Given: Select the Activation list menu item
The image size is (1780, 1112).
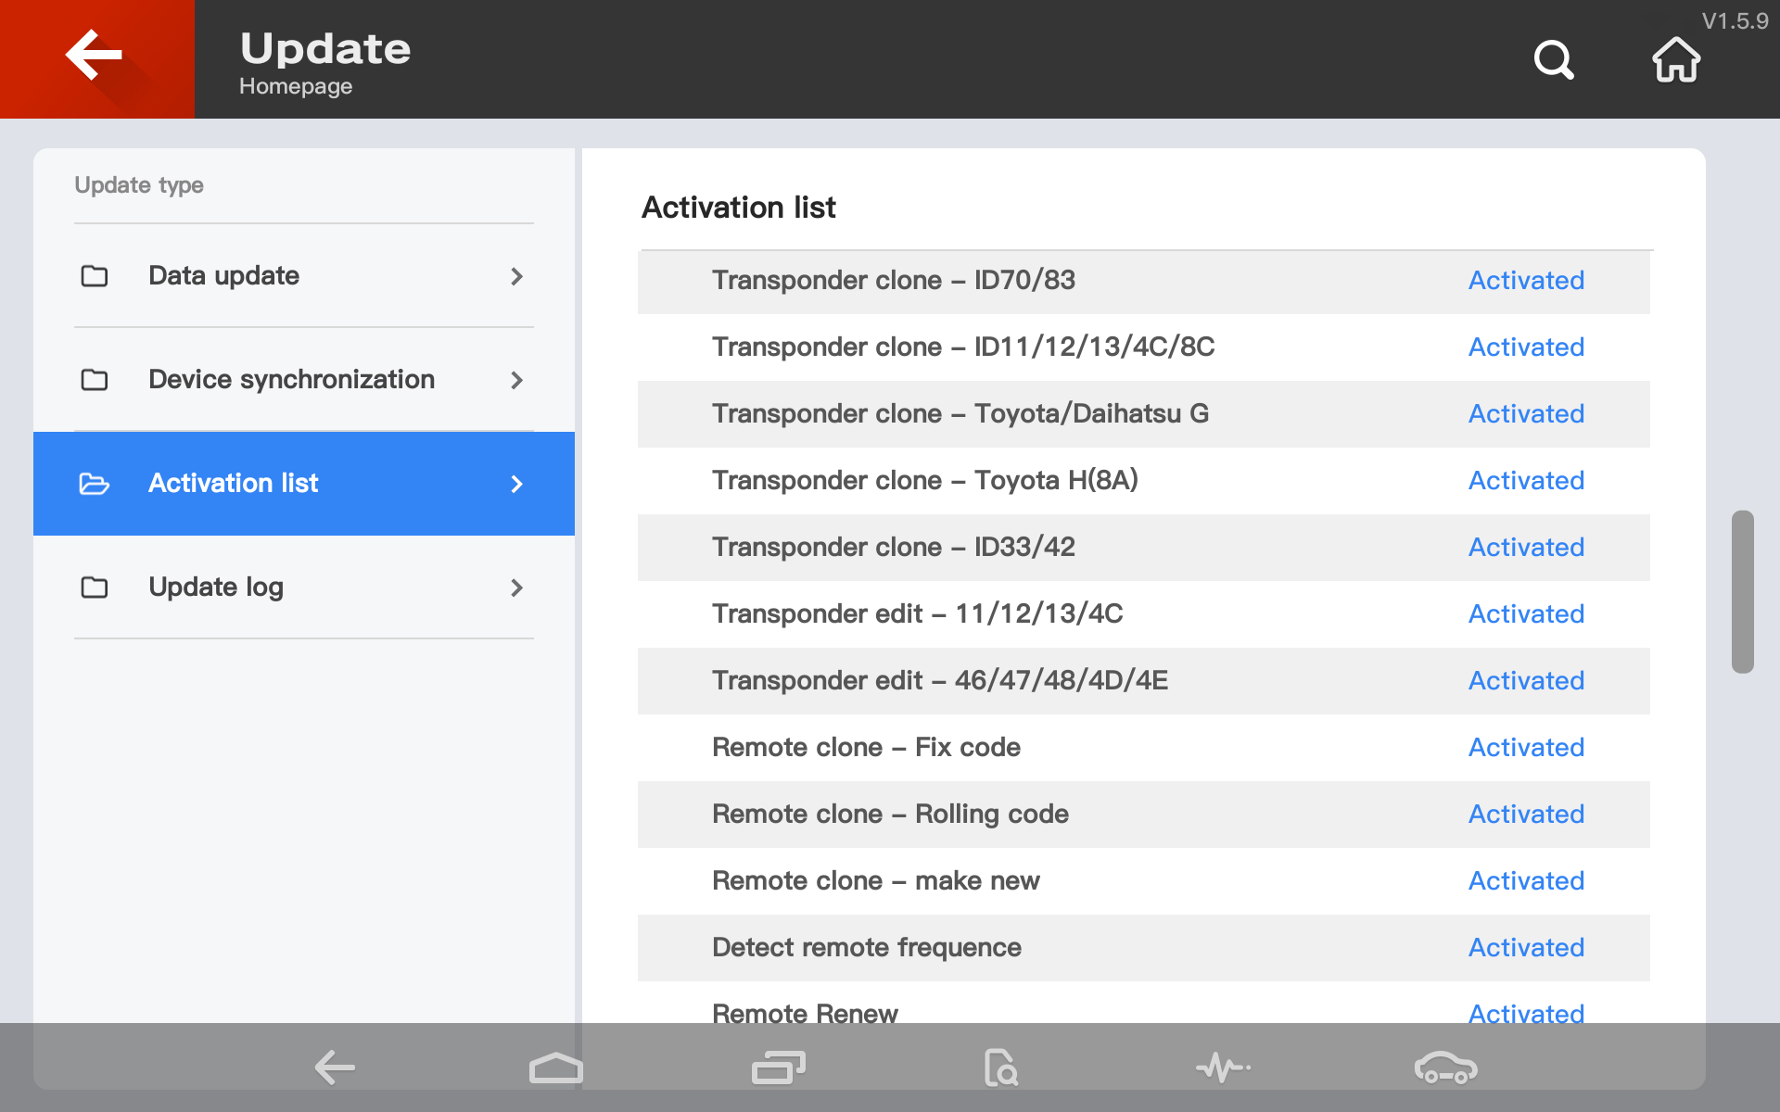Looking at the screenshot, I should click(304, 483).
